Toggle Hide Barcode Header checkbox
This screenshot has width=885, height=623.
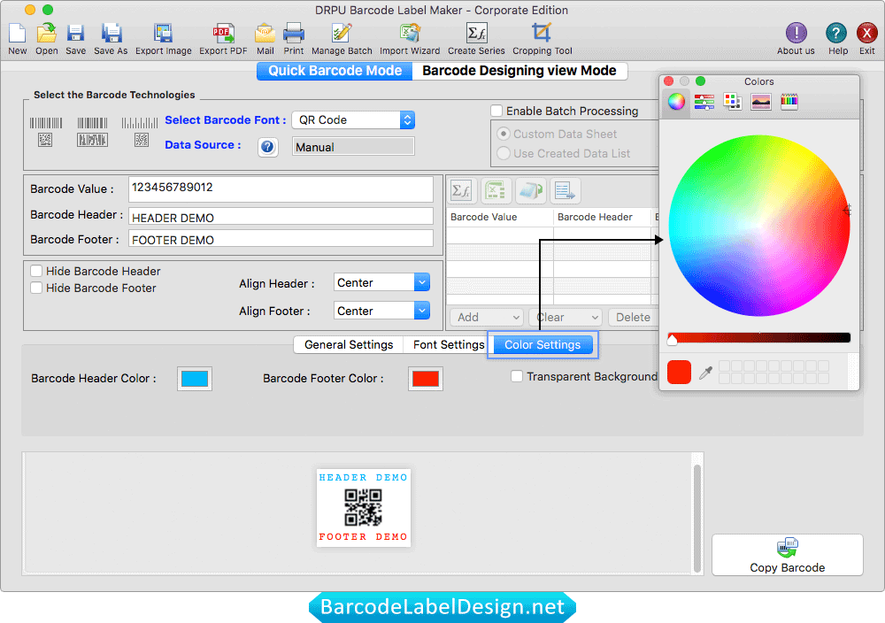[x=36, y=271]
